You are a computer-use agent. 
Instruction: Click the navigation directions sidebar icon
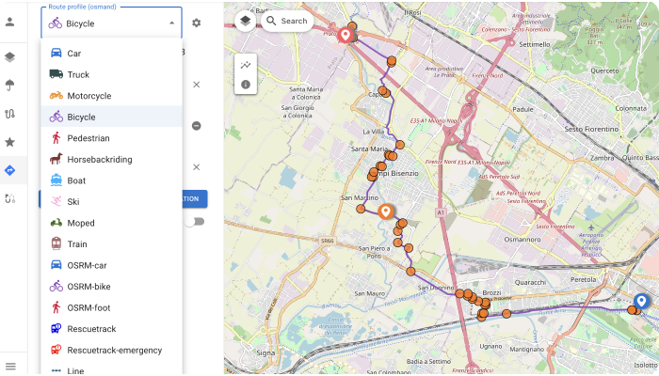tap(9, 170)
